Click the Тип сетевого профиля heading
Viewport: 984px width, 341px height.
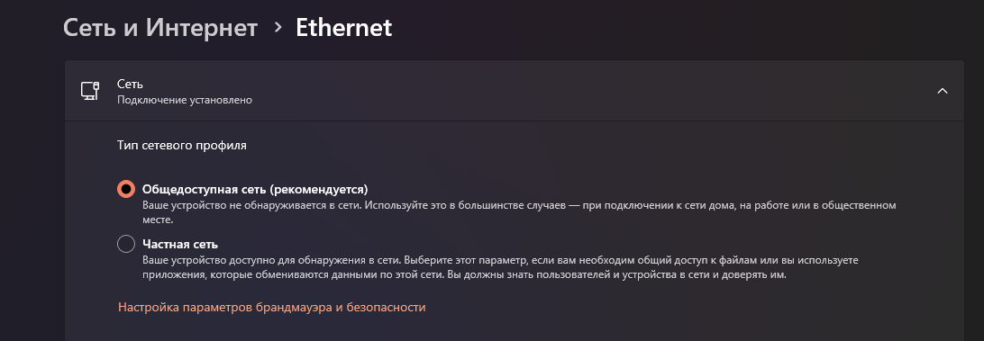(182, 146)
